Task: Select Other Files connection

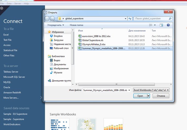Action: click(x=9, y=56)
